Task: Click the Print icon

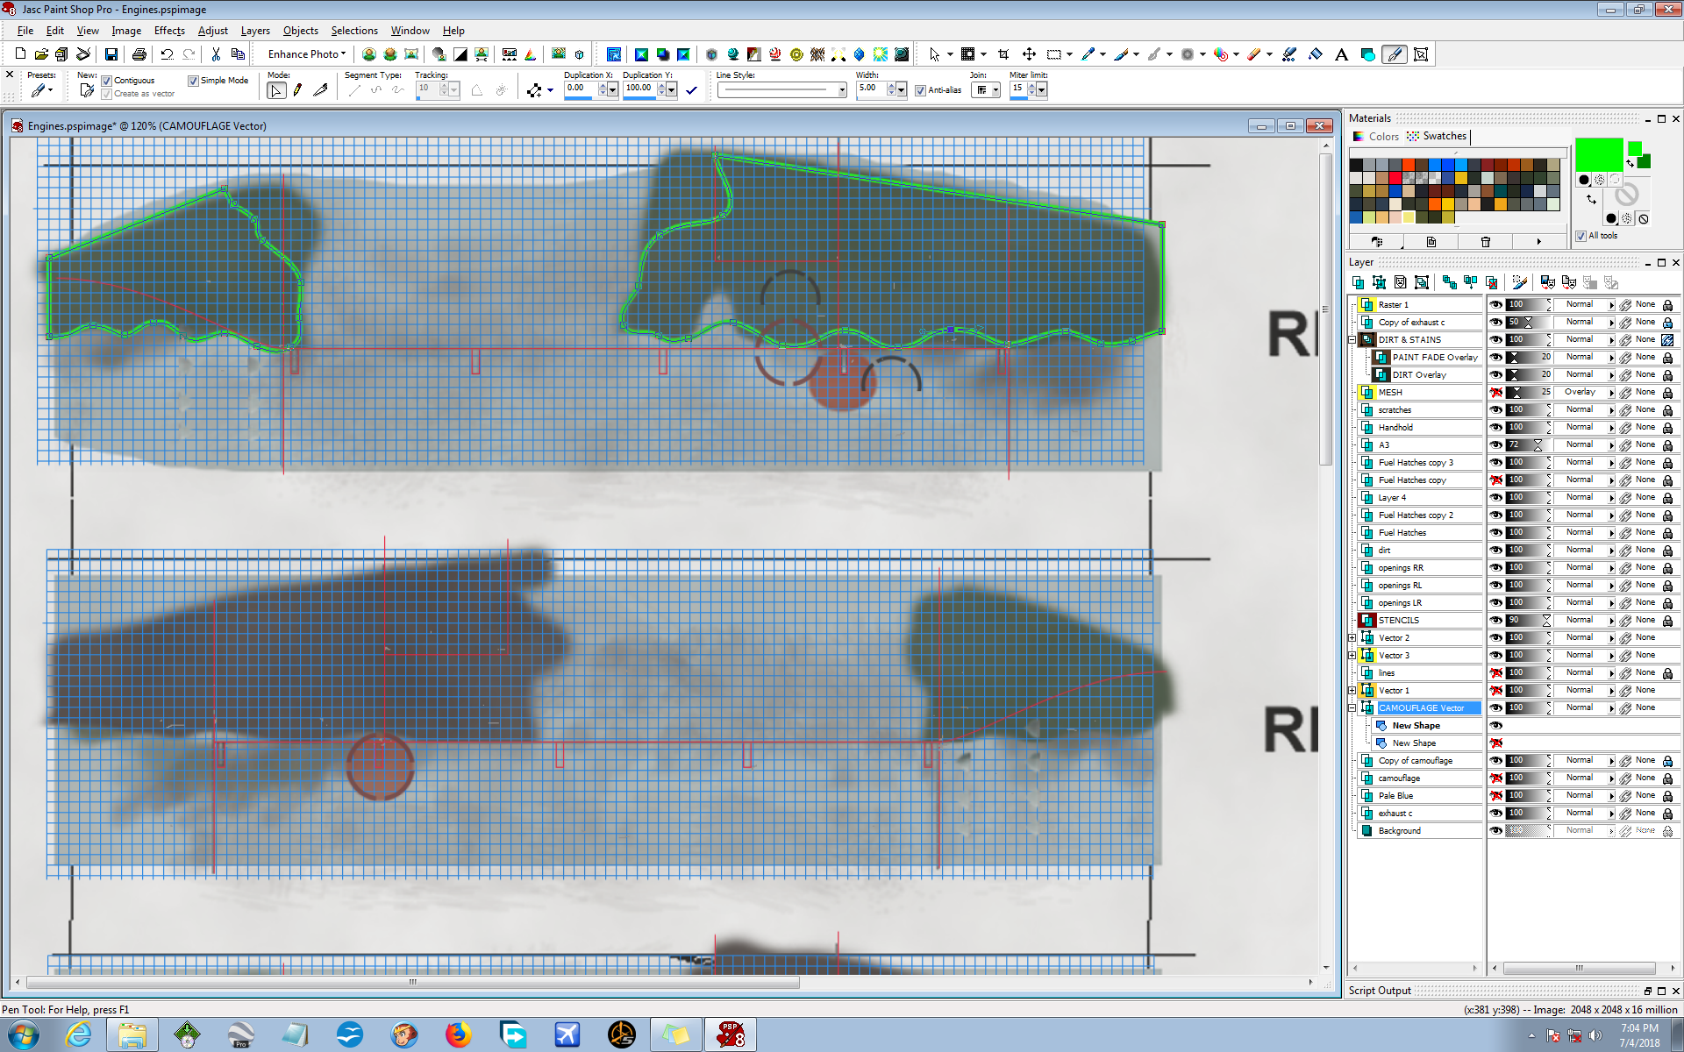Action: pyautogui.click(x=139, y=54)
